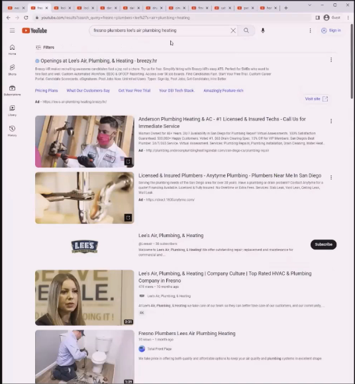Click the page vertical scrollbar
The image size is (355, 384).
pos(352,61)
